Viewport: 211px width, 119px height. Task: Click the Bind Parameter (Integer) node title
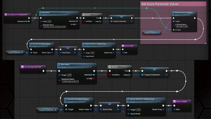tap(184, 13)
